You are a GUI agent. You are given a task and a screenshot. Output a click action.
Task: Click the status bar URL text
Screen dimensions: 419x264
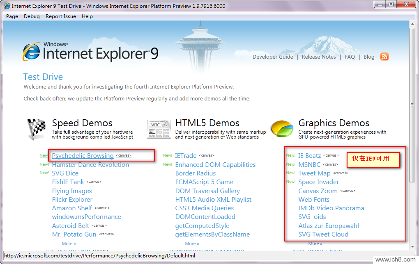[x=100, y=256]
